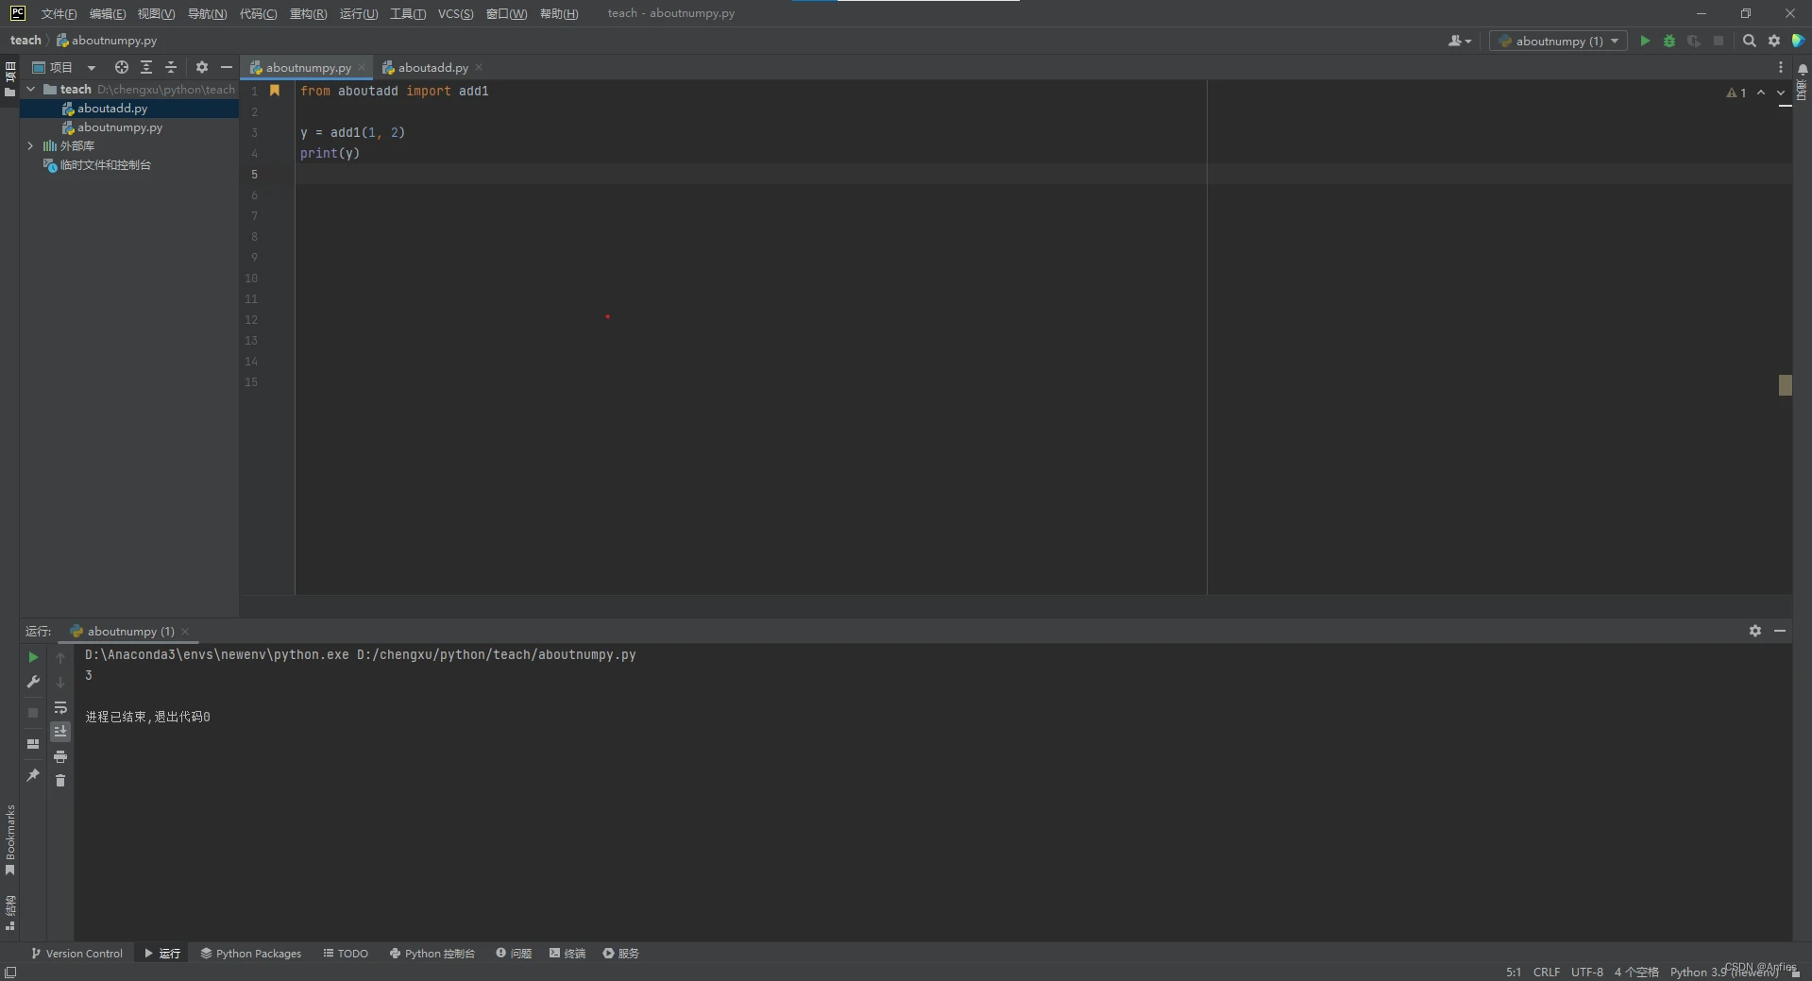The image size is (1812, 981).
Task: Open the 导航(N) menu
Action: (x=208, y=13)
